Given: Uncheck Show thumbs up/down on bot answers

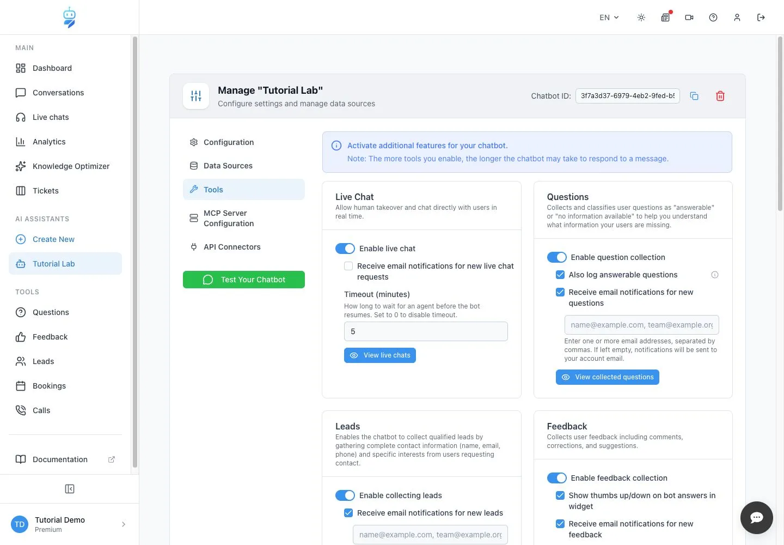Looking at the screenshot, I should click(x=560, y=495).
